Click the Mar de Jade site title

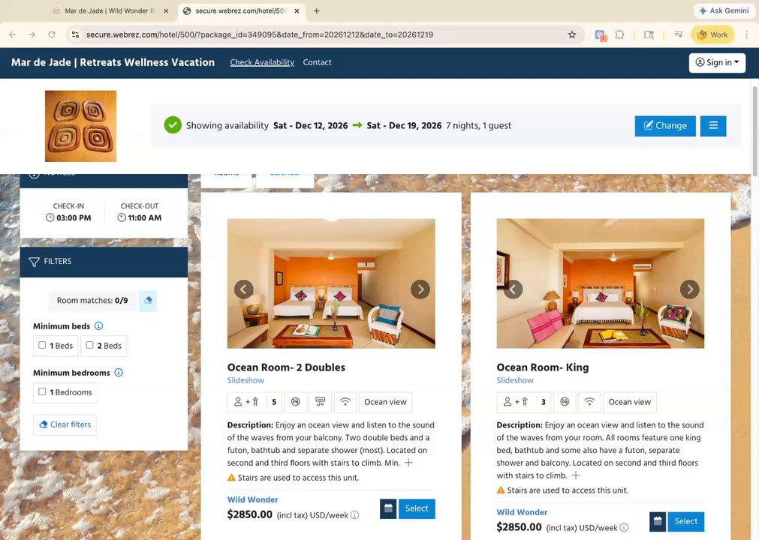tap(113, 62)
